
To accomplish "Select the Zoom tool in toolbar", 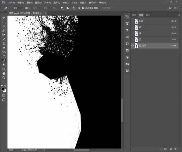I will (x=4, y=78).
